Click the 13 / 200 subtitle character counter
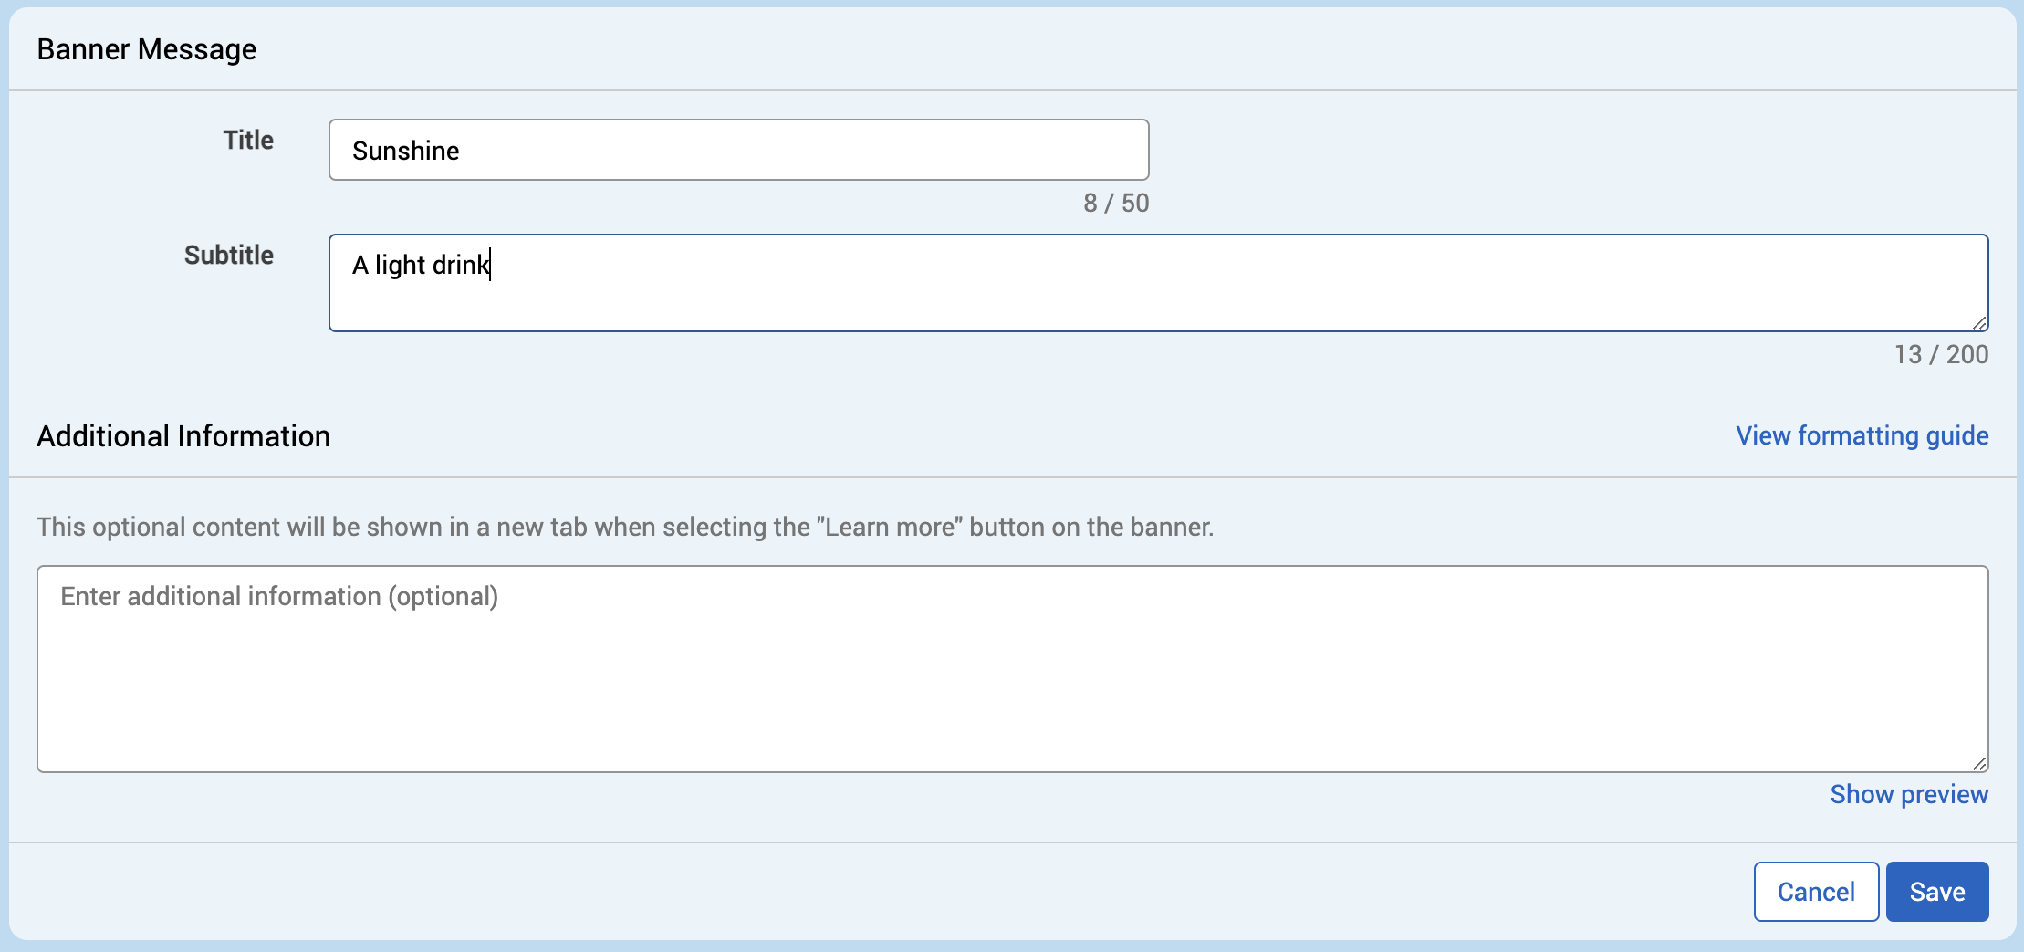 [1940, 354]
